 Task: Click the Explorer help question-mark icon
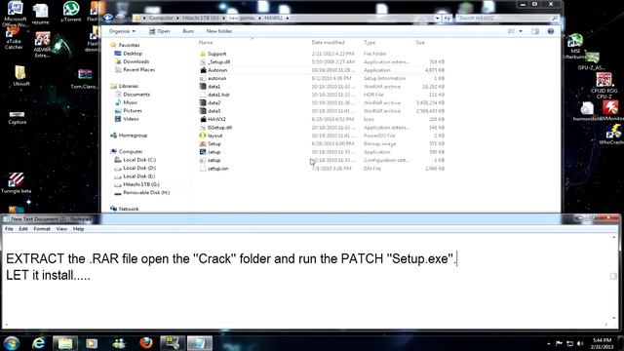550,31
